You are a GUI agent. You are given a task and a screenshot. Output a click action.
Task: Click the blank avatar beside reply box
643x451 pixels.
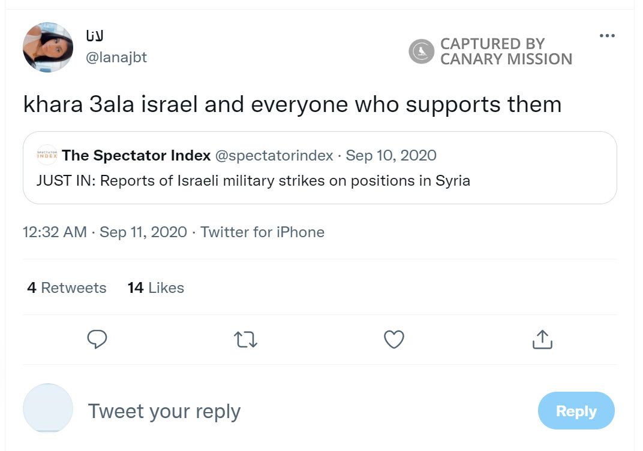click(x=48, y=408)
